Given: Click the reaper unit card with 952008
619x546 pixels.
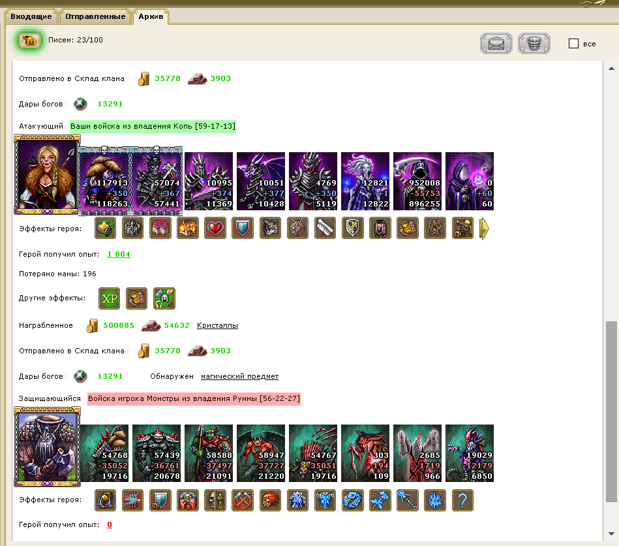Looking at the screenshot, I should coord(417,181).
